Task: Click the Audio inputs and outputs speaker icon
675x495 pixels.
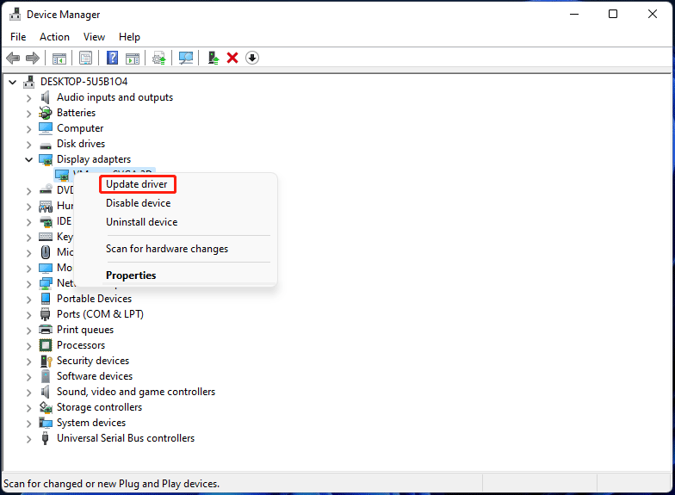Action: point(45,97)
